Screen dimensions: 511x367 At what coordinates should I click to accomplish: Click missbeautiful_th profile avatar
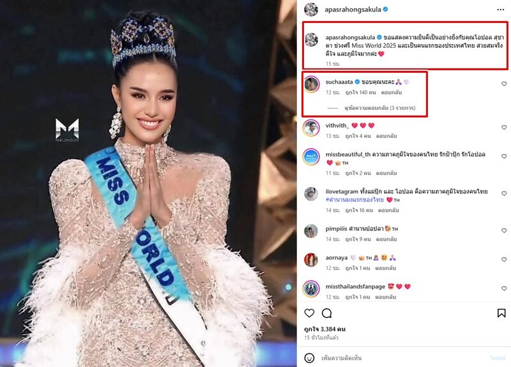[x=311, y=156]
